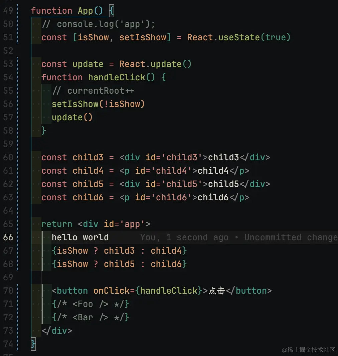Click '{isShow ? child3 : child4}' expression
The image size is (338, 356).
(x=119, y=251)
